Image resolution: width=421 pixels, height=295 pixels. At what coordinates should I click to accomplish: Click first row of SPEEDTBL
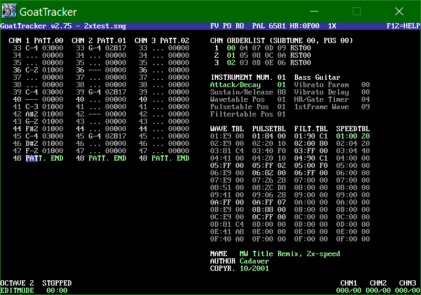(x=353, y=136)
